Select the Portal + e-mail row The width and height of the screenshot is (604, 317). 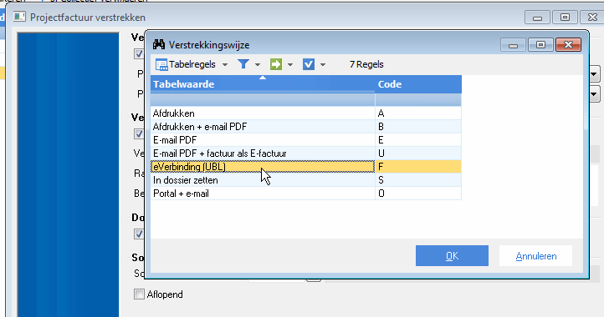point(306,194)
